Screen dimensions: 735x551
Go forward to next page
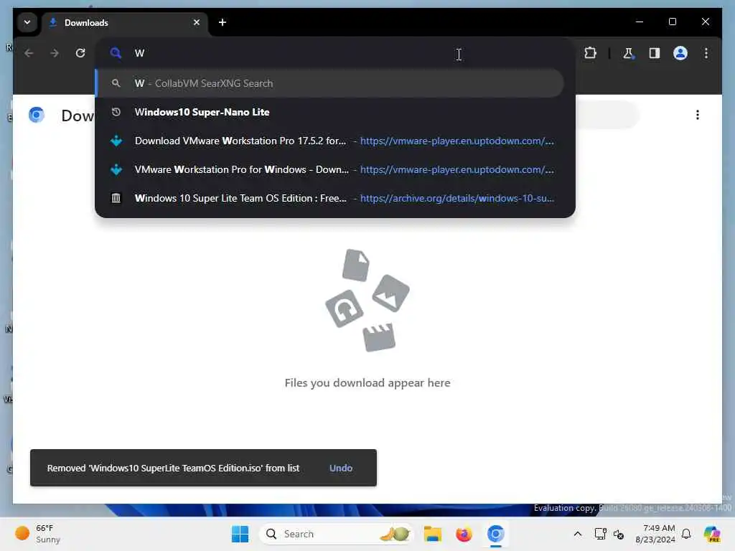[x=55, y=53]
